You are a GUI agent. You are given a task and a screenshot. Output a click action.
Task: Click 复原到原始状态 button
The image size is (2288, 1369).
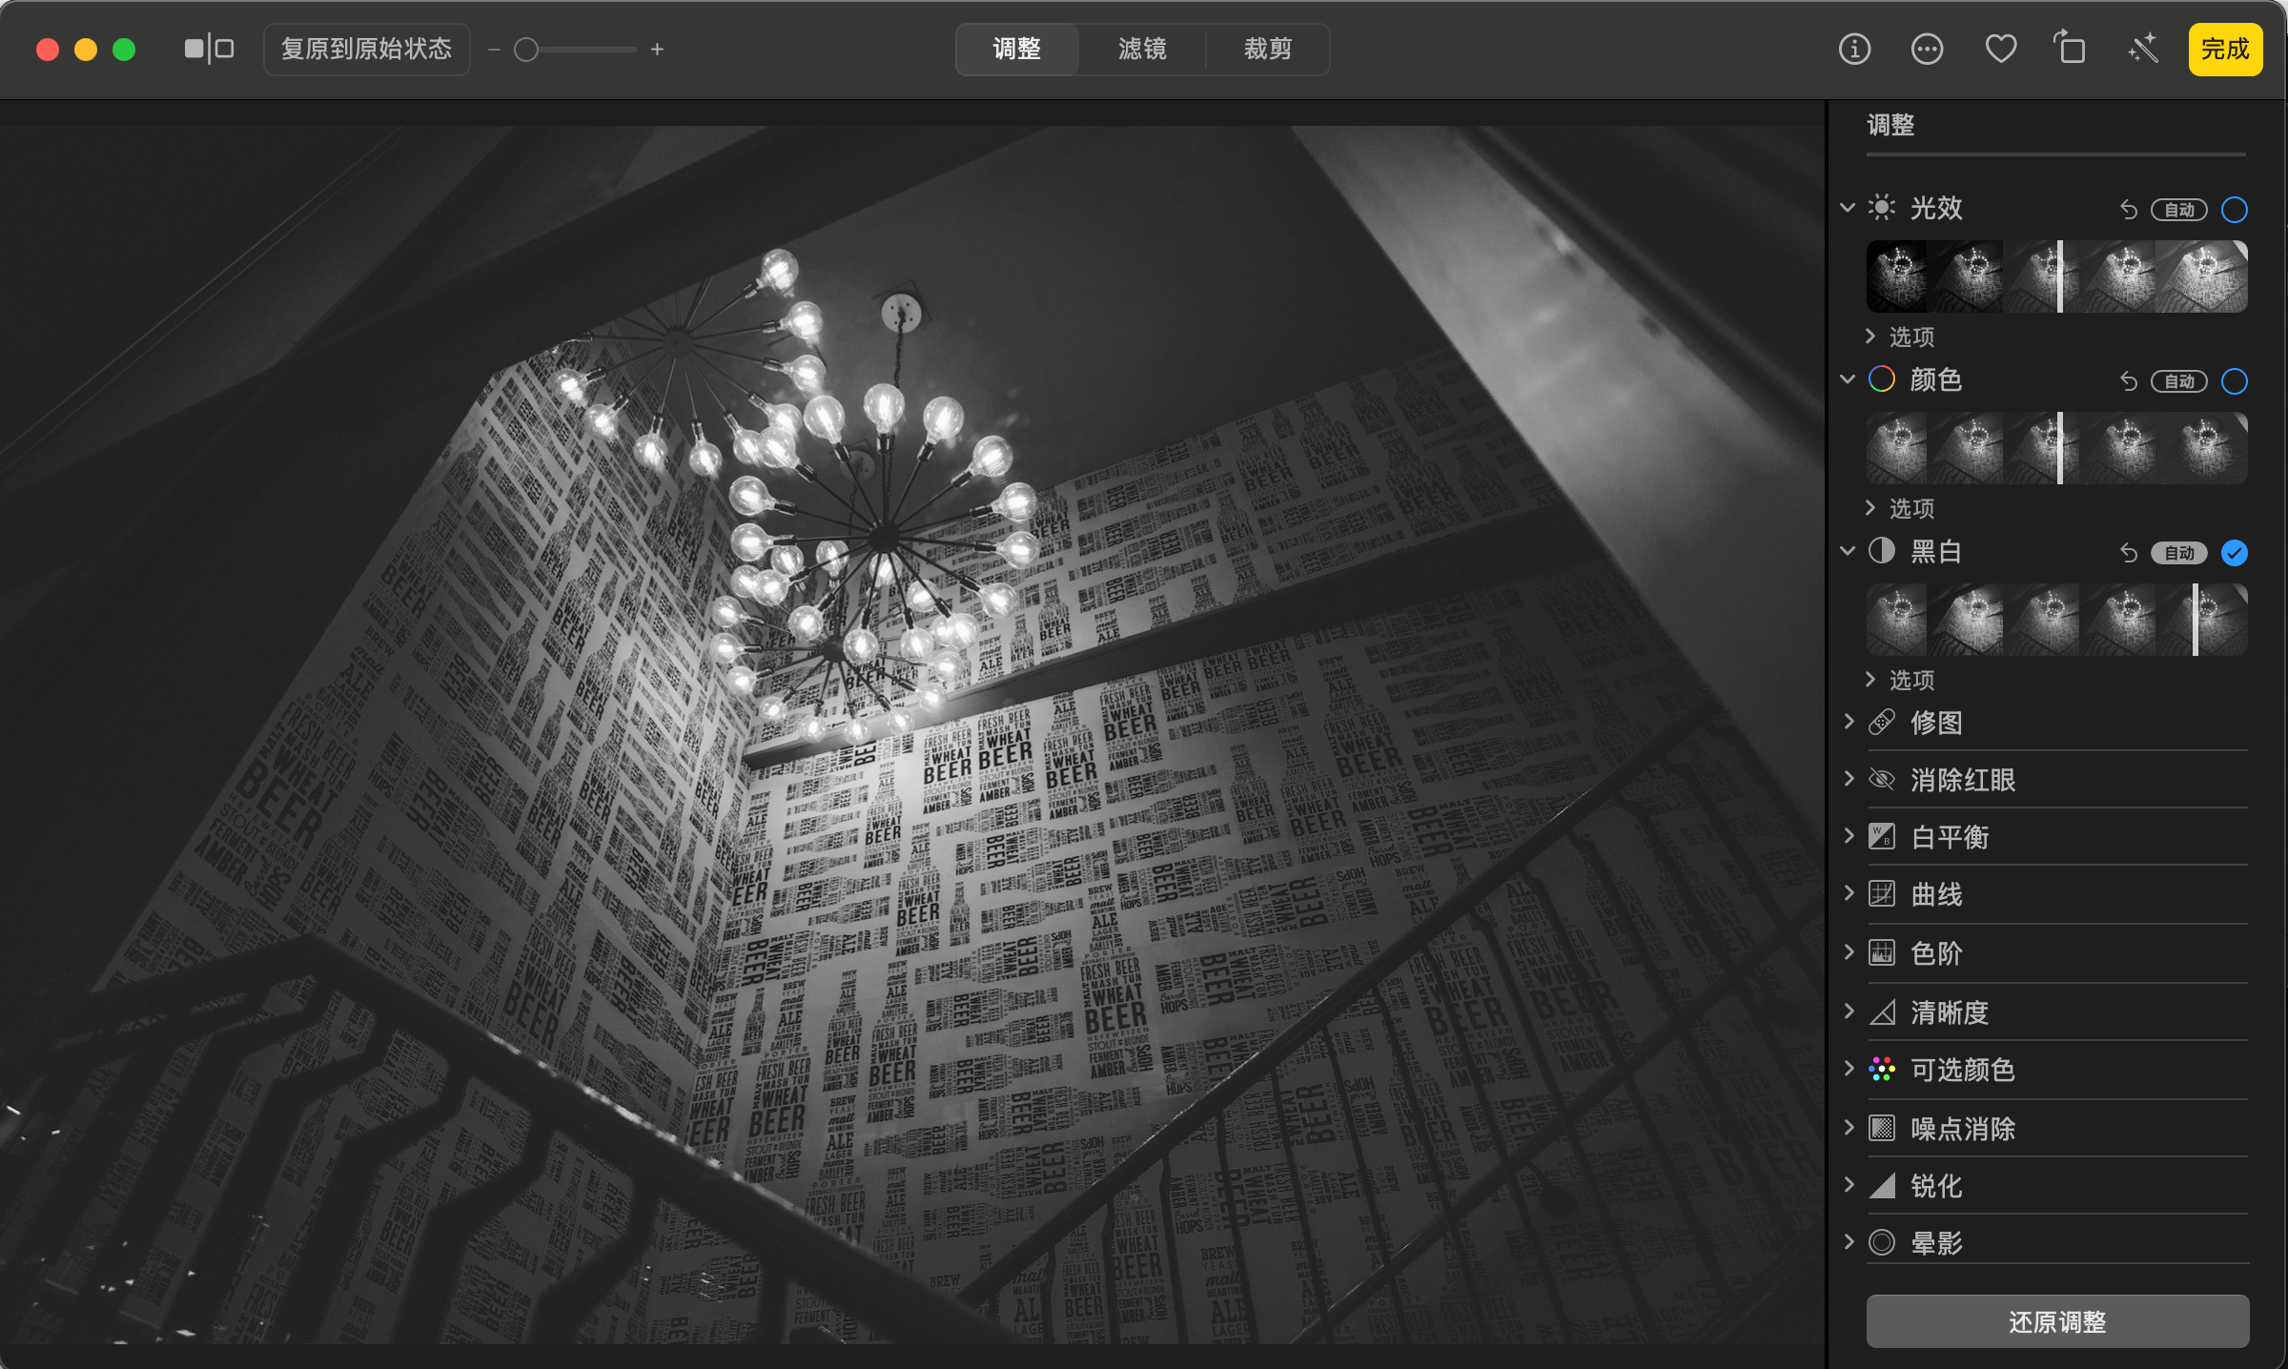click(x=366, y=49)
